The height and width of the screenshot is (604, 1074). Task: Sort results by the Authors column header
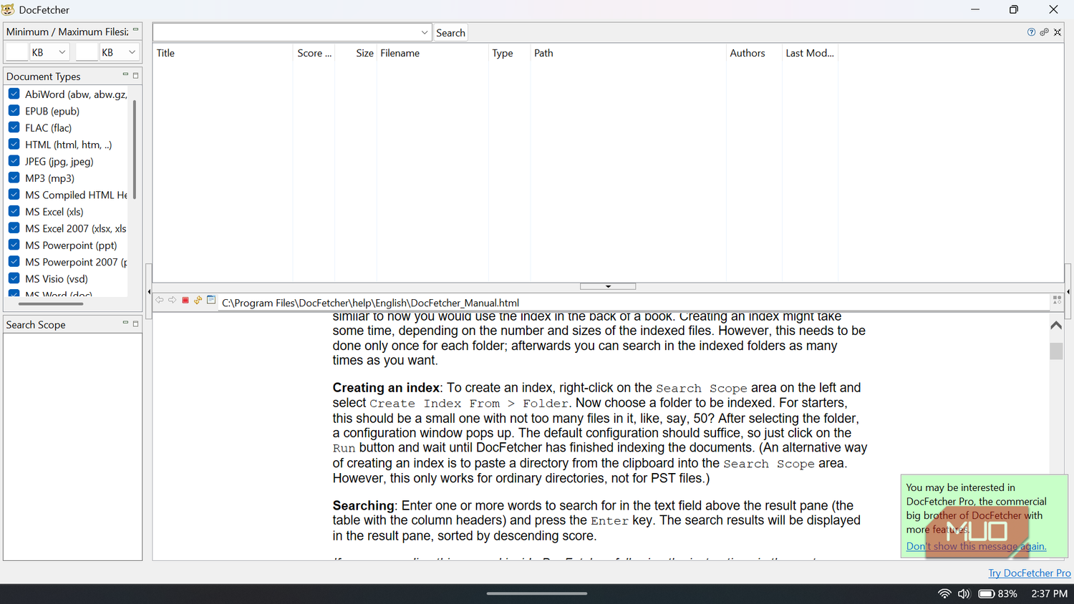[x=753, y=53]
